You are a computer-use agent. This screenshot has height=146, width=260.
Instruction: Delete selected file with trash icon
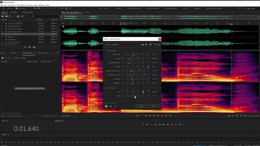click(x=22, y=16)
